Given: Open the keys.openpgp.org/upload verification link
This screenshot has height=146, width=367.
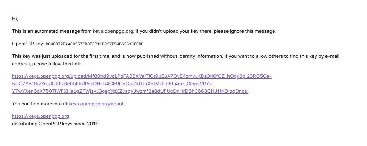Looking at the screenshot, I should tap(142, 76).
